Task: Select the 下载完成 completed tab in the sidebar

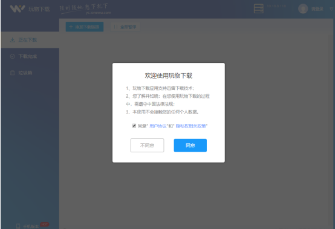Action: [x=30, y=56]
